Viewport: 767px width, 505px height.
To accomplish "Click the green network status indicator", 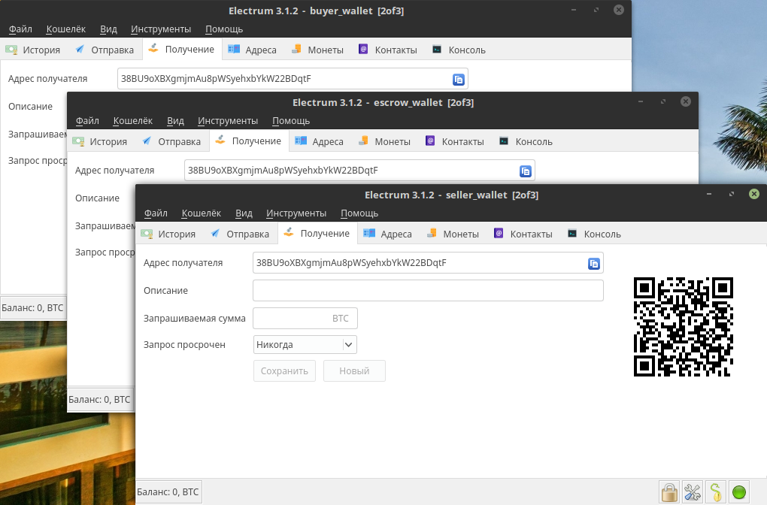I will (739, 491).
